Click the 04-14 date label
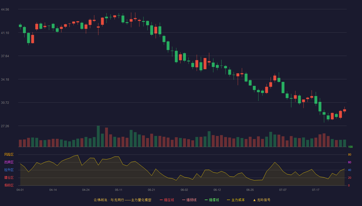362x206 pixels. coord(53,190)
